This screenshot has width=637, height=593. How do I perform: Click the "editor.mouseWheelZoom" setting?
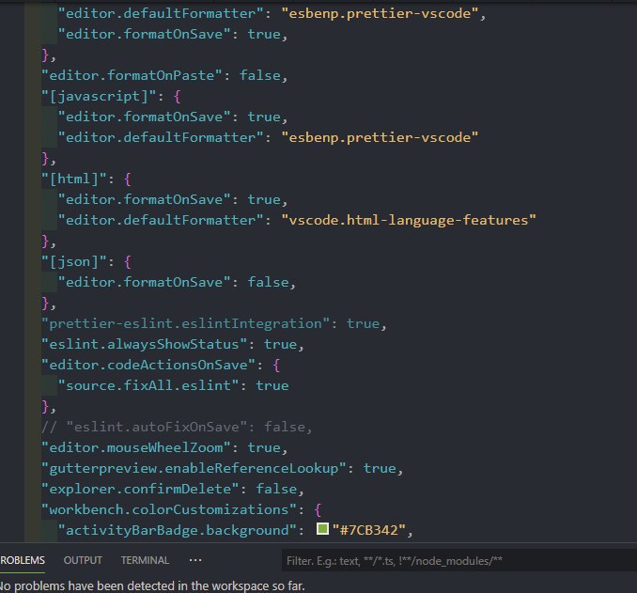[x=135, y=447]
